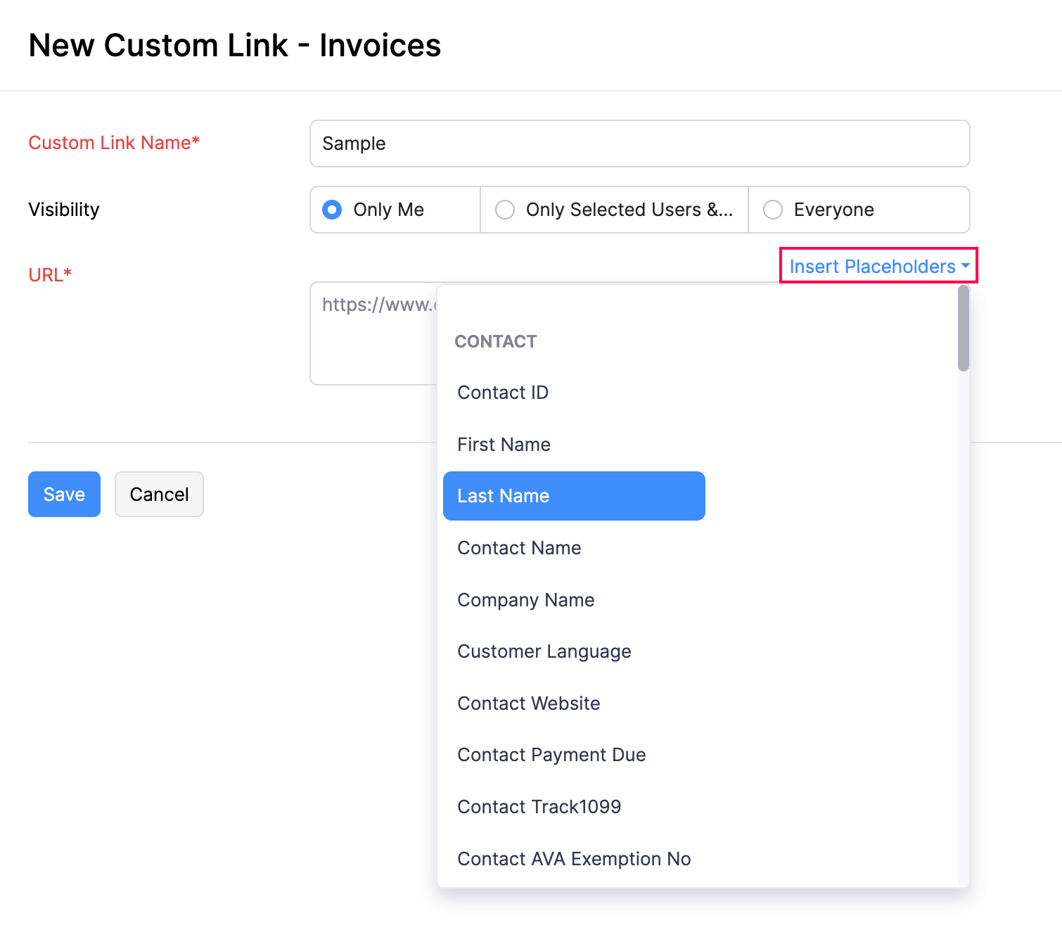Viewport: 1062px width, 930px height.
Task: Insert the Customer Language placeholder
Action: click(544, 651)
